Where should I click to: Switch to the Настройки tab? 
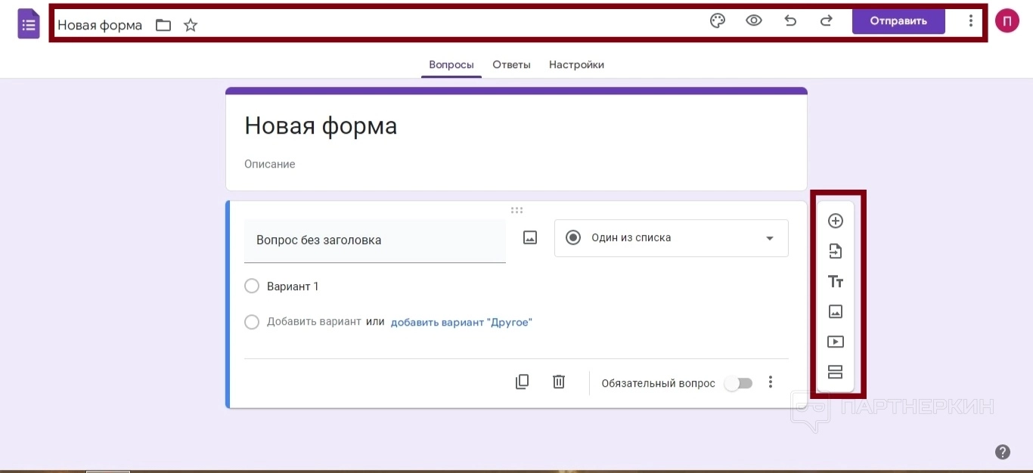[576, 65]
